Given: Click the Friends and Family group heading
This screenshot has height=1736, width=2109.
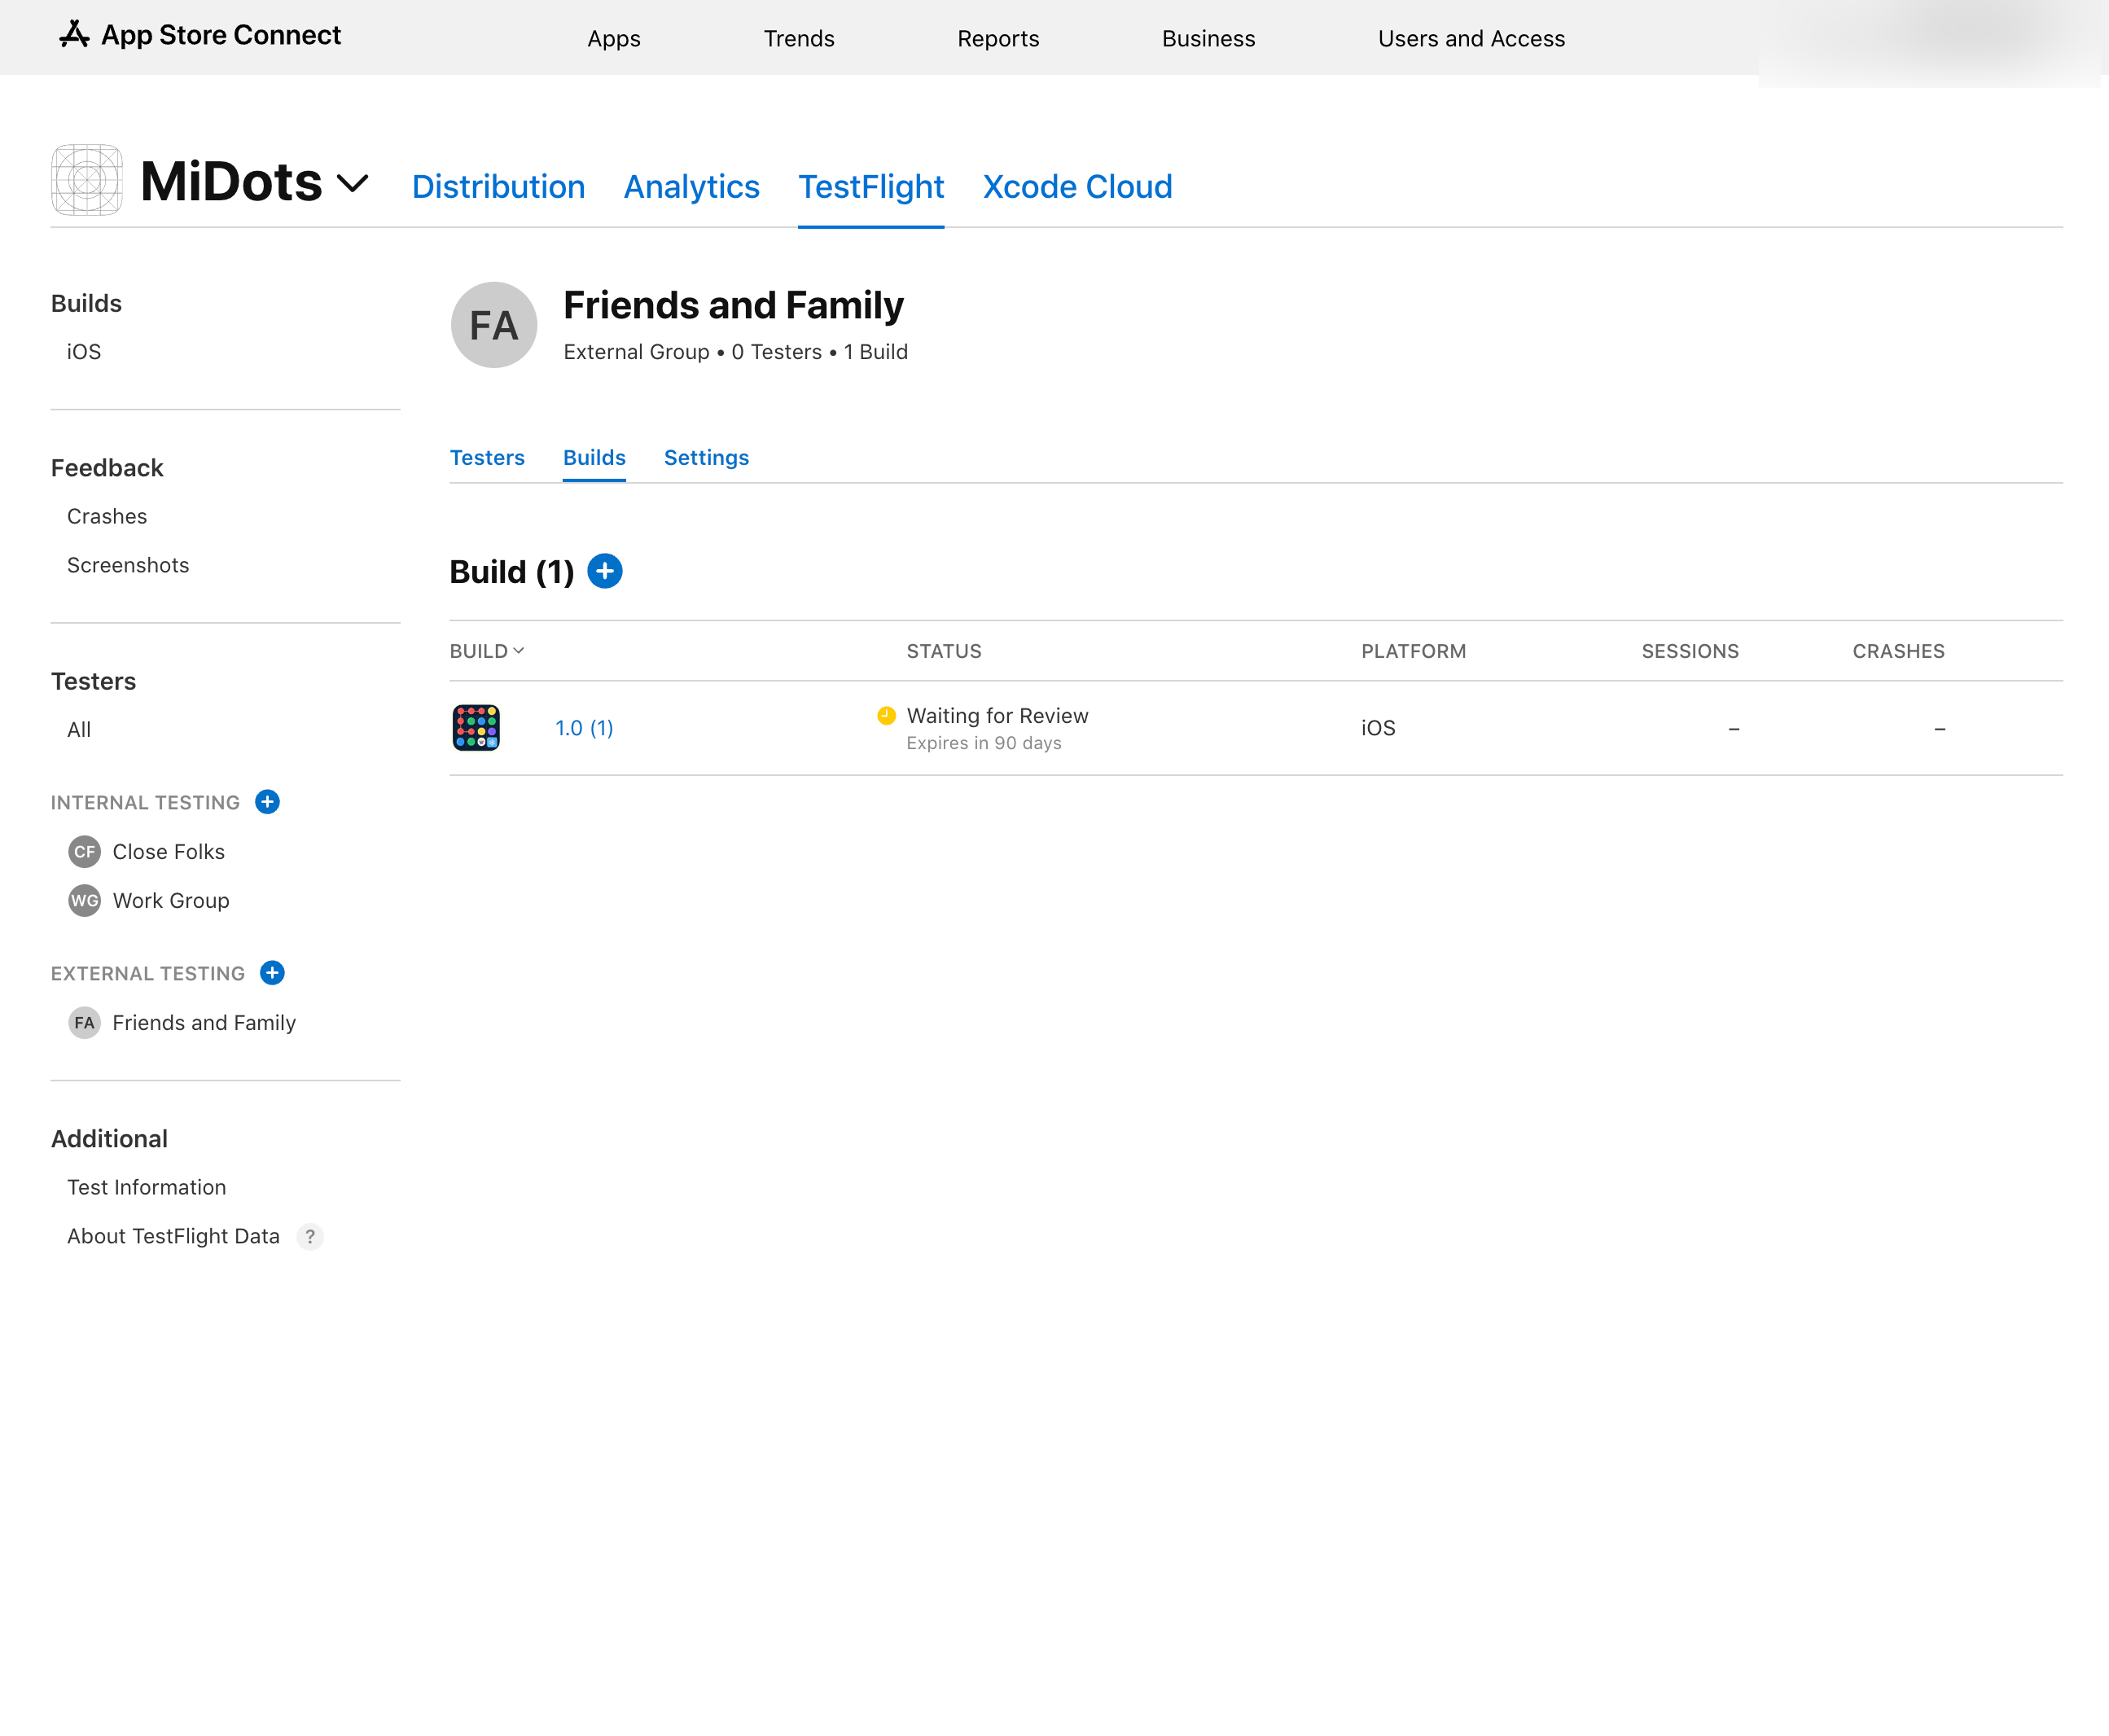Looking at the screenshot, I should [x=733, y=306].
